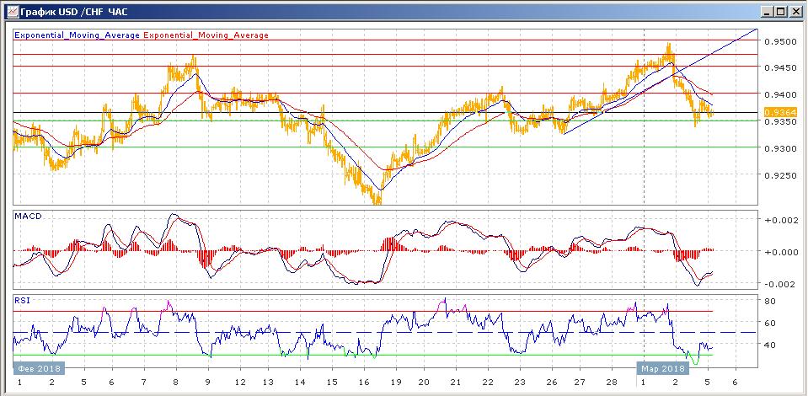Screen dimensions: 808x396
Task: Click date 21 on the time axis
Action: [x=455, y=382]
